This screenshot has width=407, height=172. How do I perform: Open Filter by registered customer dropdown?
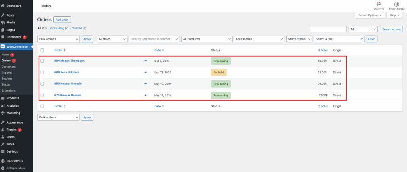pyautogui.click(x=154, y=39)
